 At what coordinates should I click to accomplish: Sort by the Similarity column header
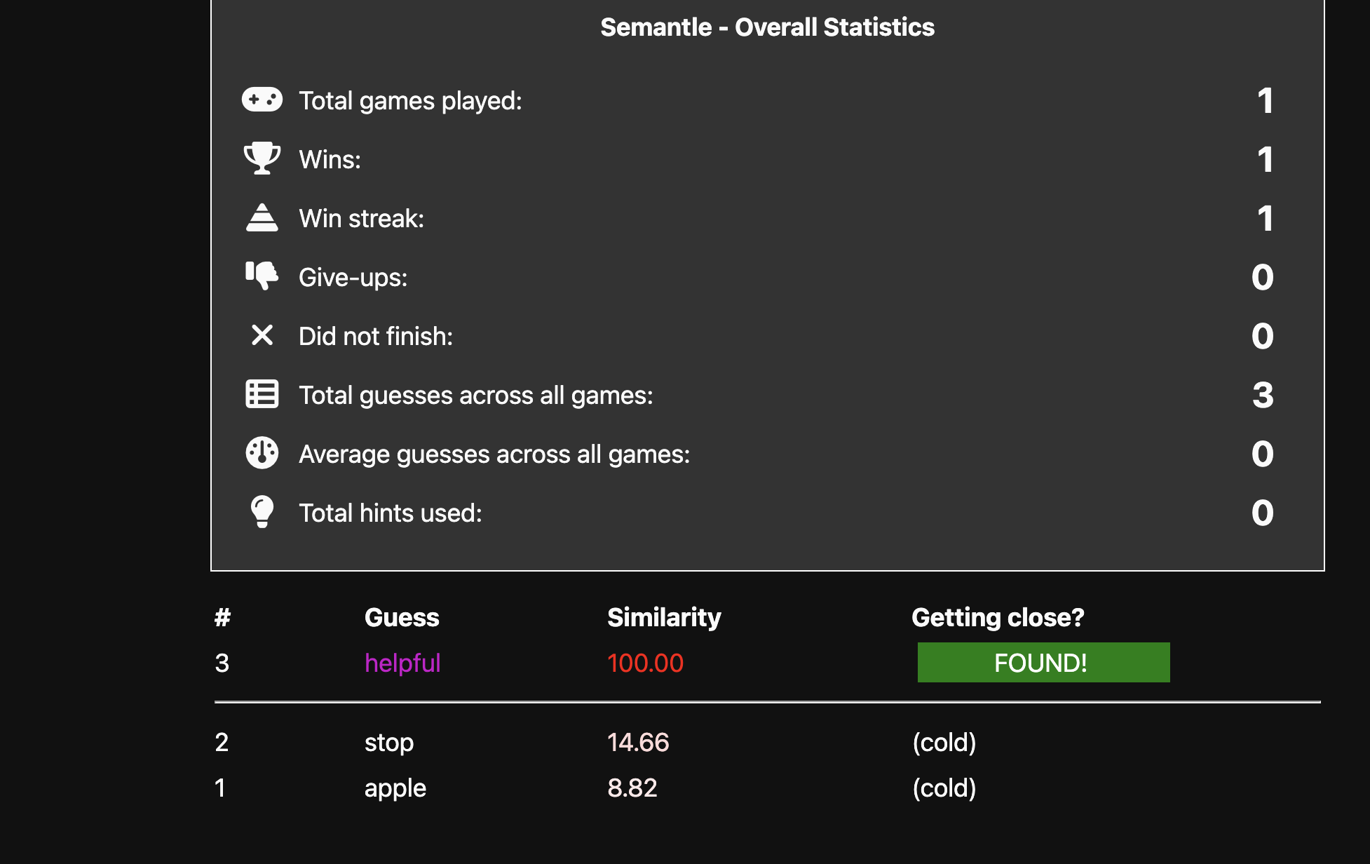coord(664,617)
